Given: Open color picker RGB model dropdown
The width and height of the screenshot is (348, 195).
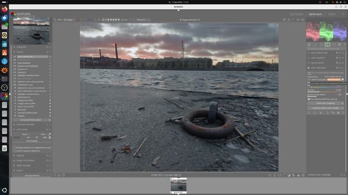Looking at the screenshot, I should 43,134.
